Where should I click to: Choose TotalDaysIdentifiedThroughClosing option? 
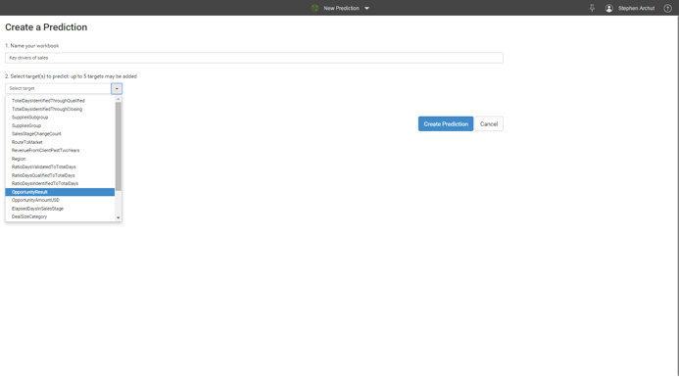click(x=60, y=109)
